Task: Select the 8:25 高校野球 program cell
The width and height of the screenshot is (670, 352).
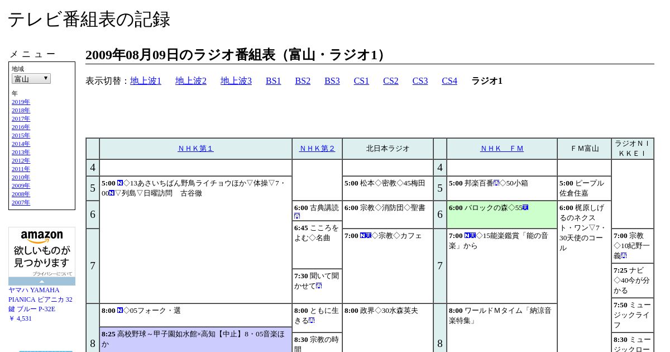Action: (x=195, y=339)
